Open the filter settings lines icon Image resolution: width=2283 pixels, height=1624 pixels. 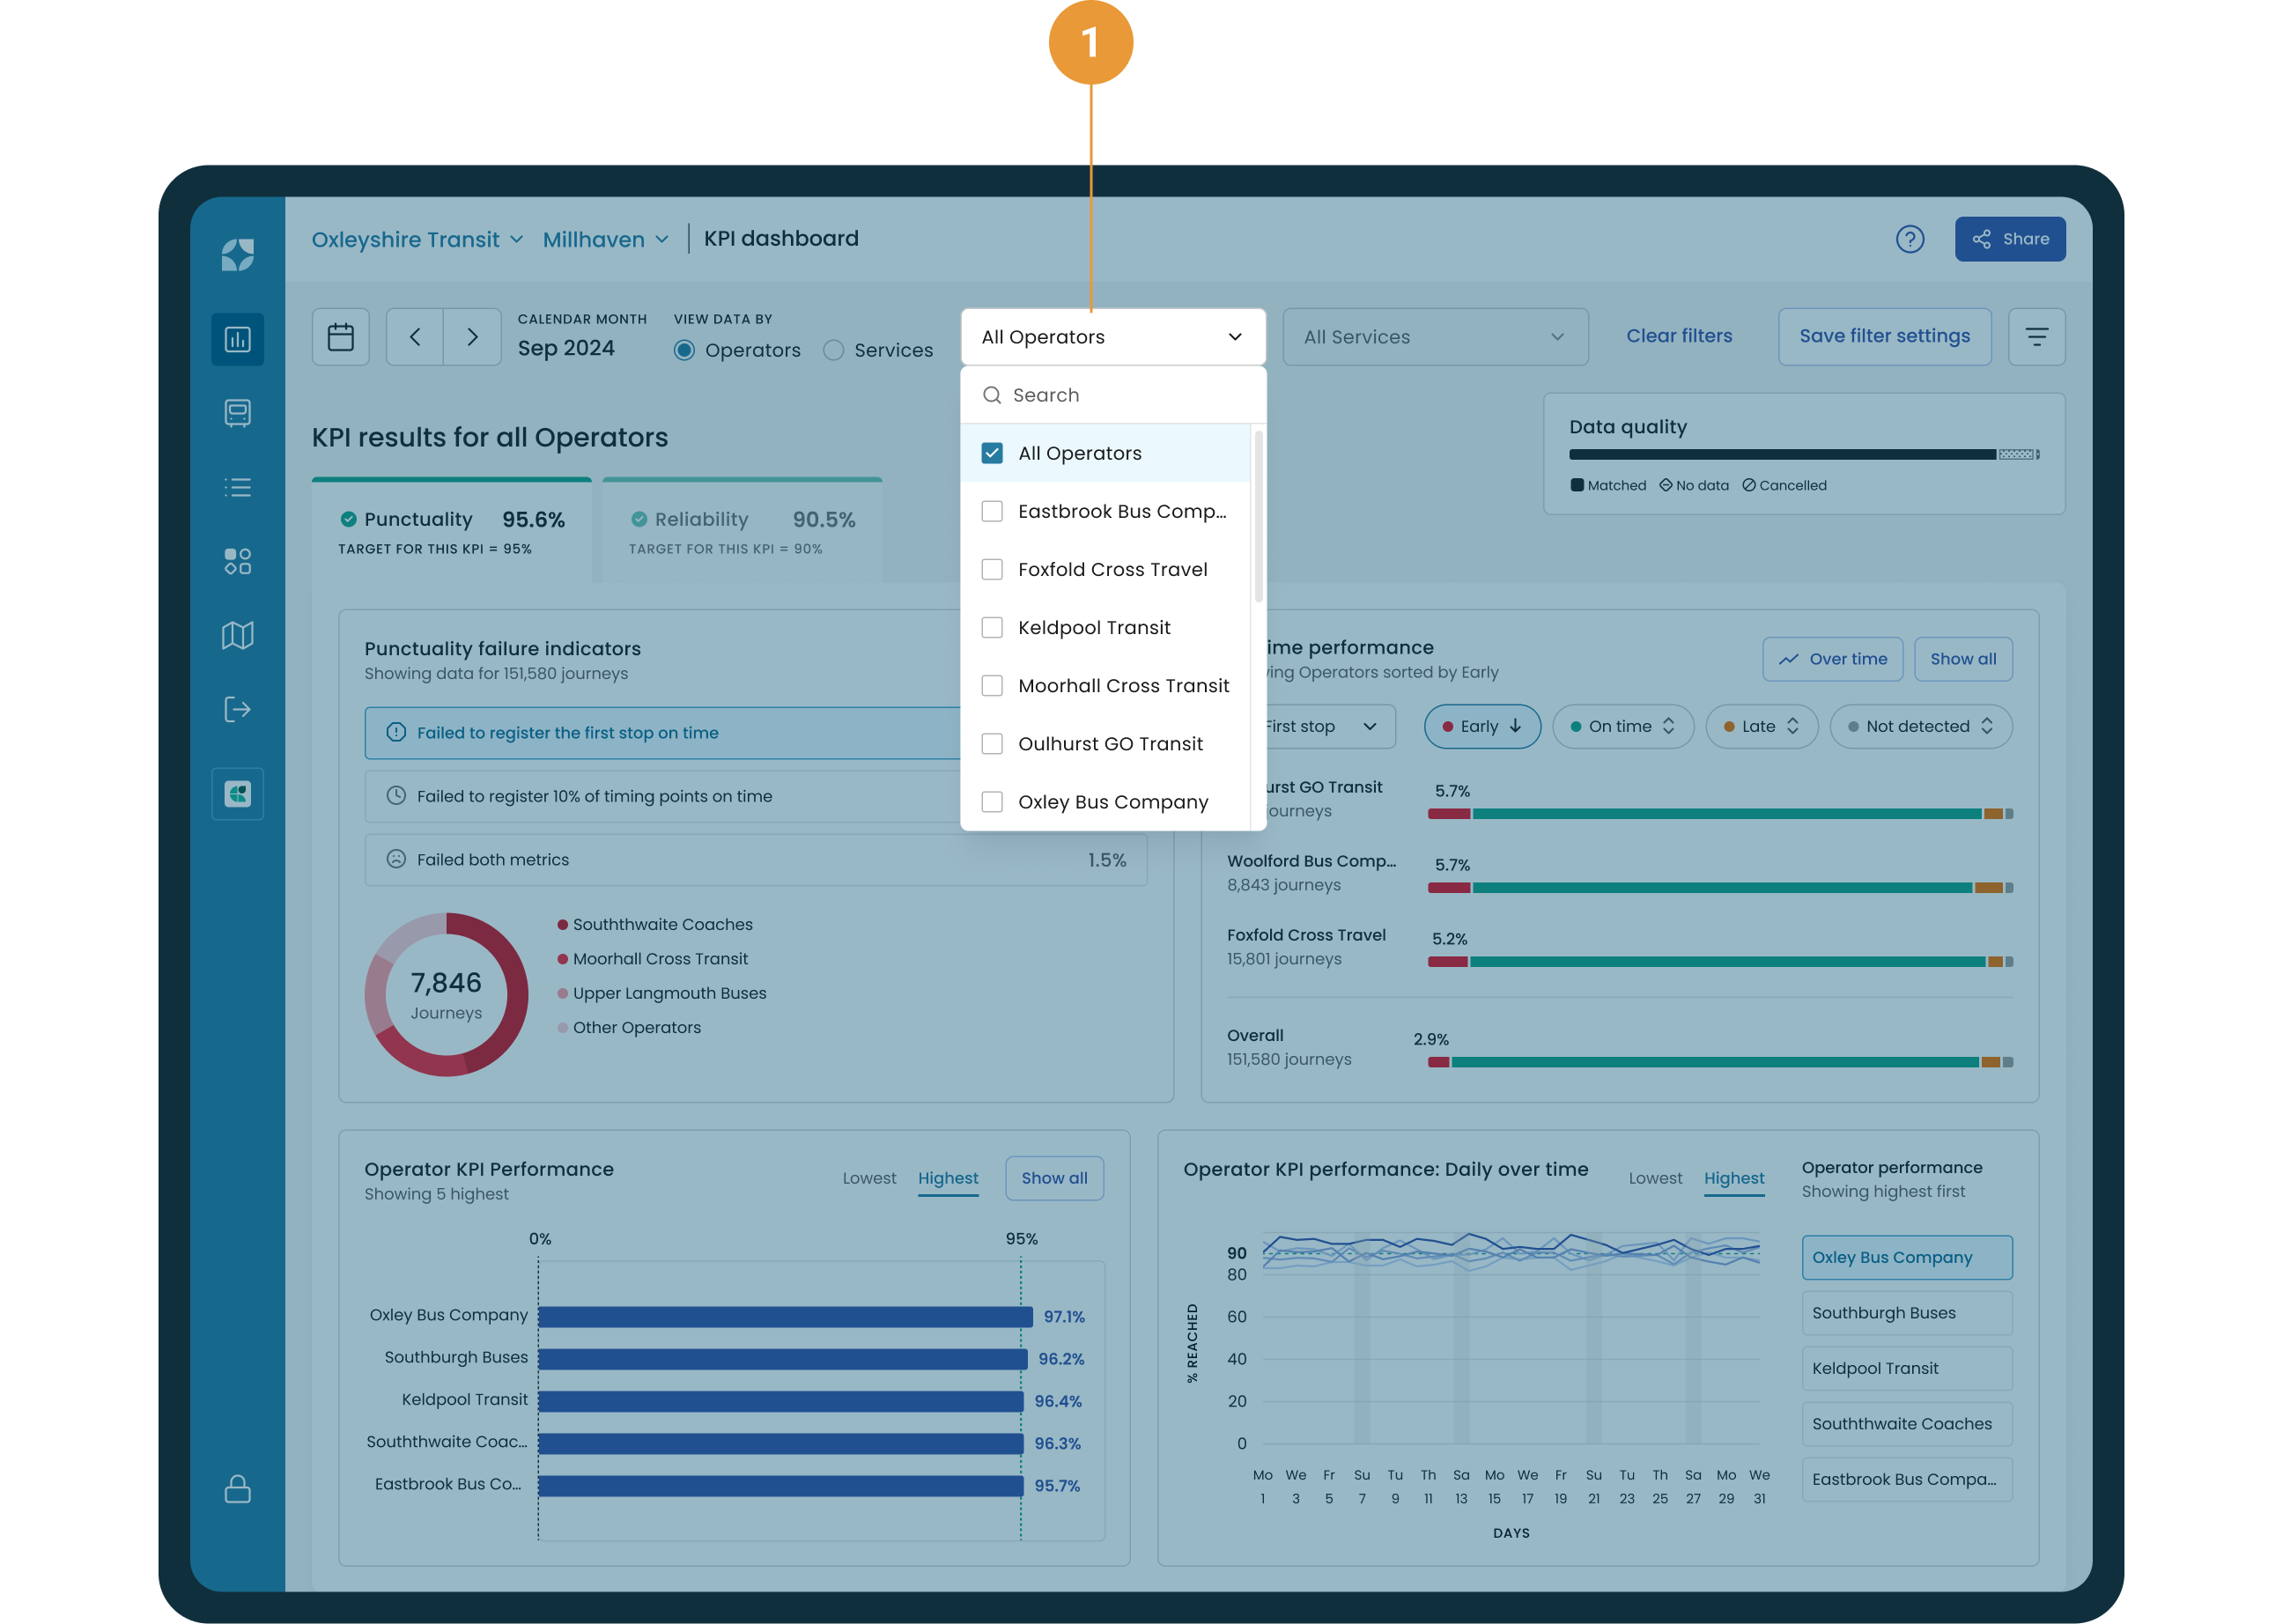(2036, 337)
